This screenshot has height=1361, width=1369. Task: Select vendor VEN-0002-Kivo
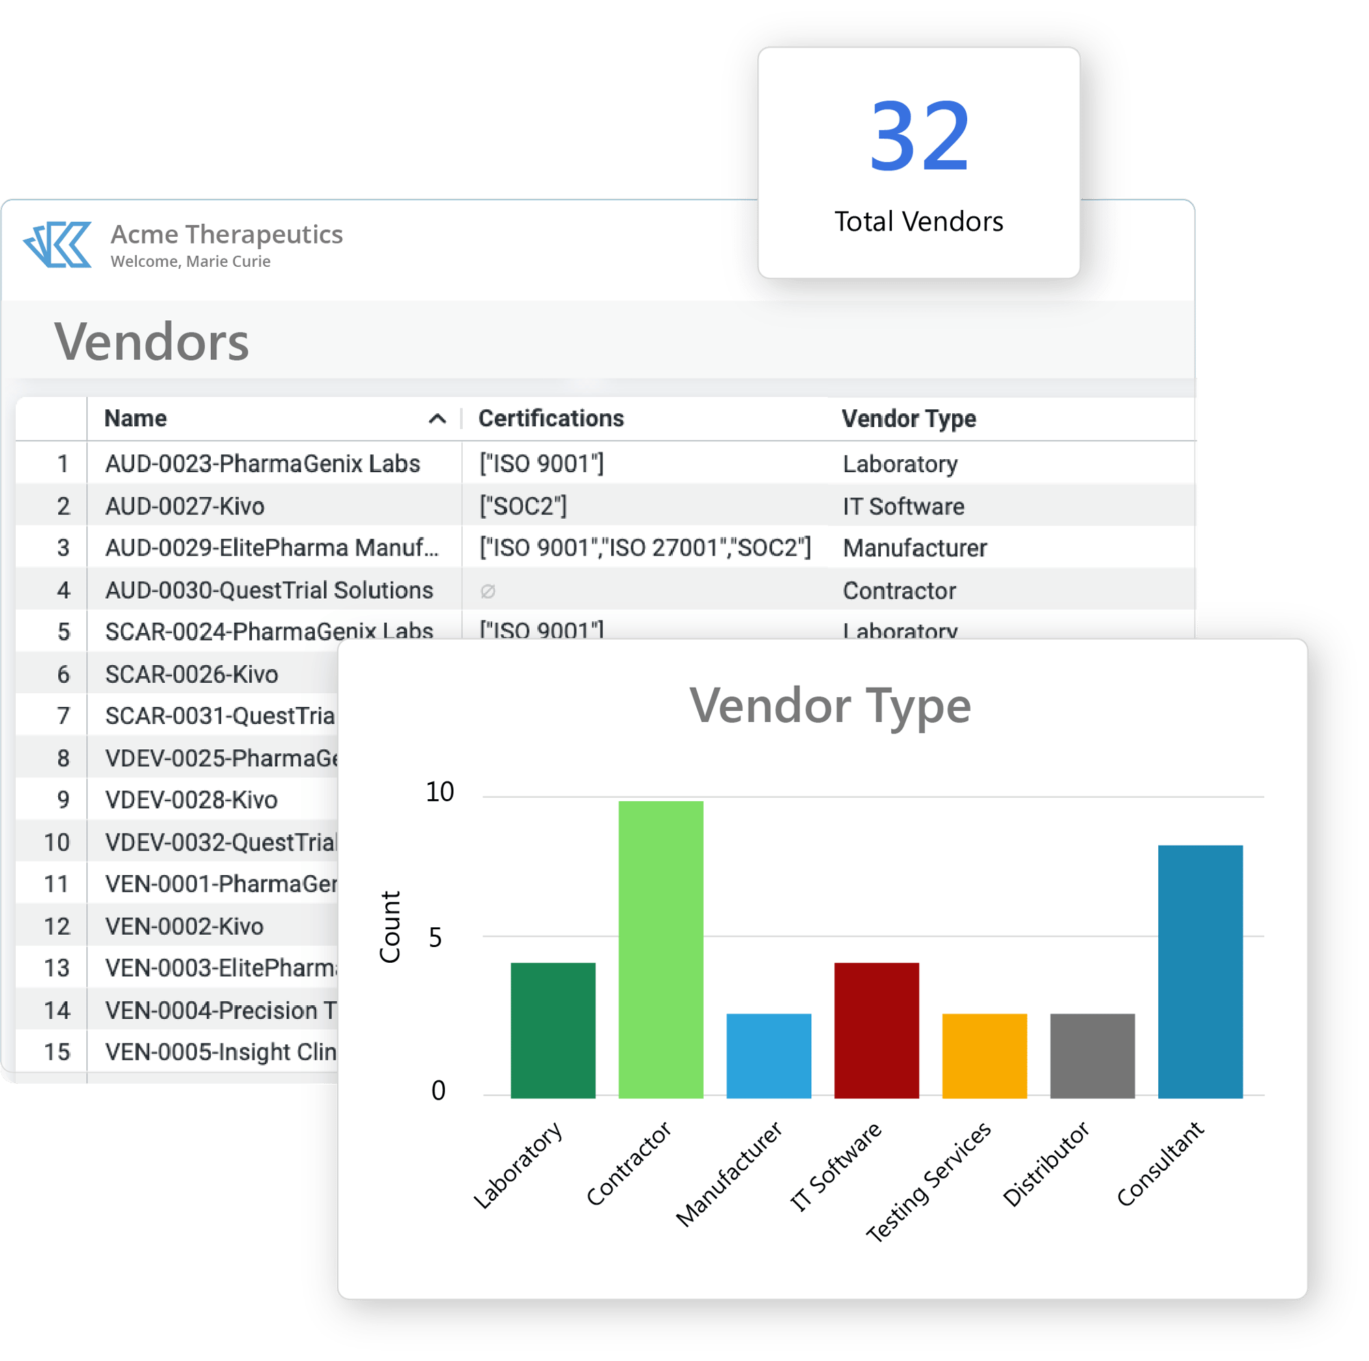[184, 926]
